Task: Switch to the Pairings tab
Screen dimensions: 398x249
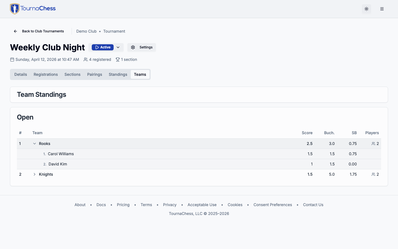Action: click(x=95, y=74)
